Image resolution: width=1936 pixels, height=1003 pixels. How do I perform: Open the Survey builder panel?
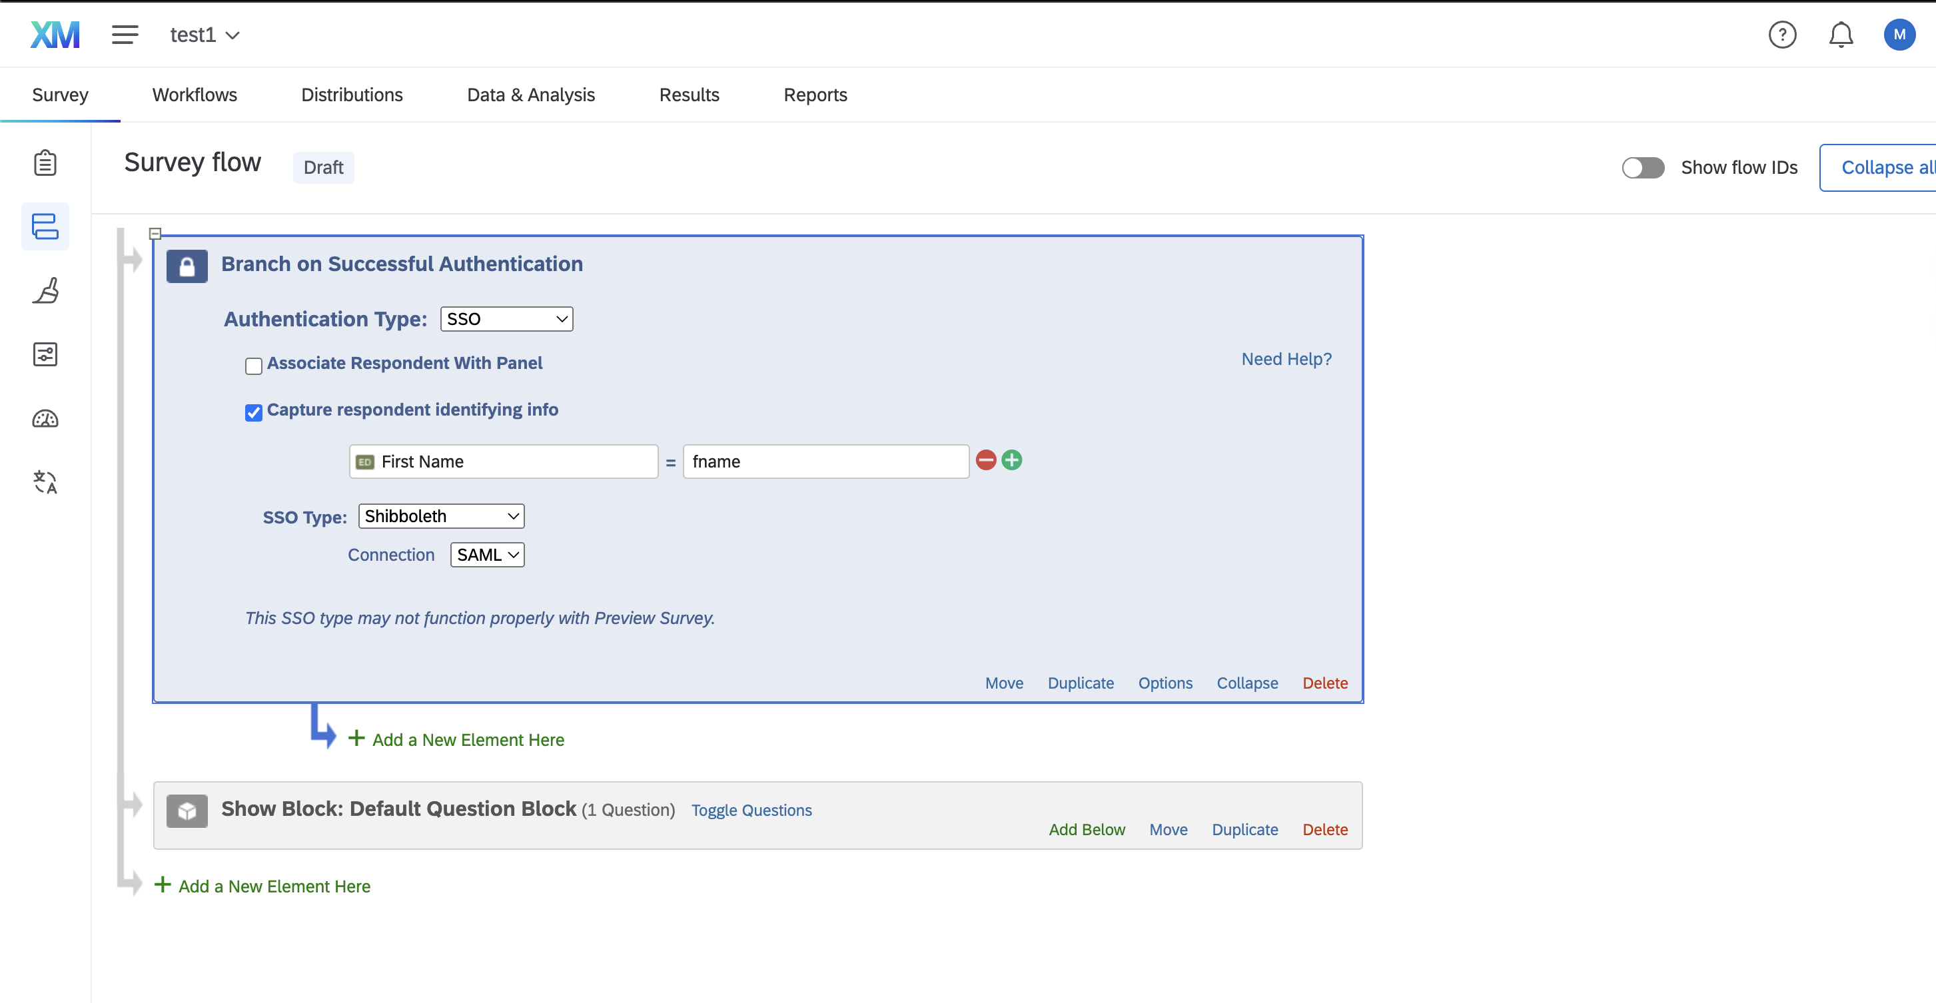pyautogui.click(x=45, y=163)
